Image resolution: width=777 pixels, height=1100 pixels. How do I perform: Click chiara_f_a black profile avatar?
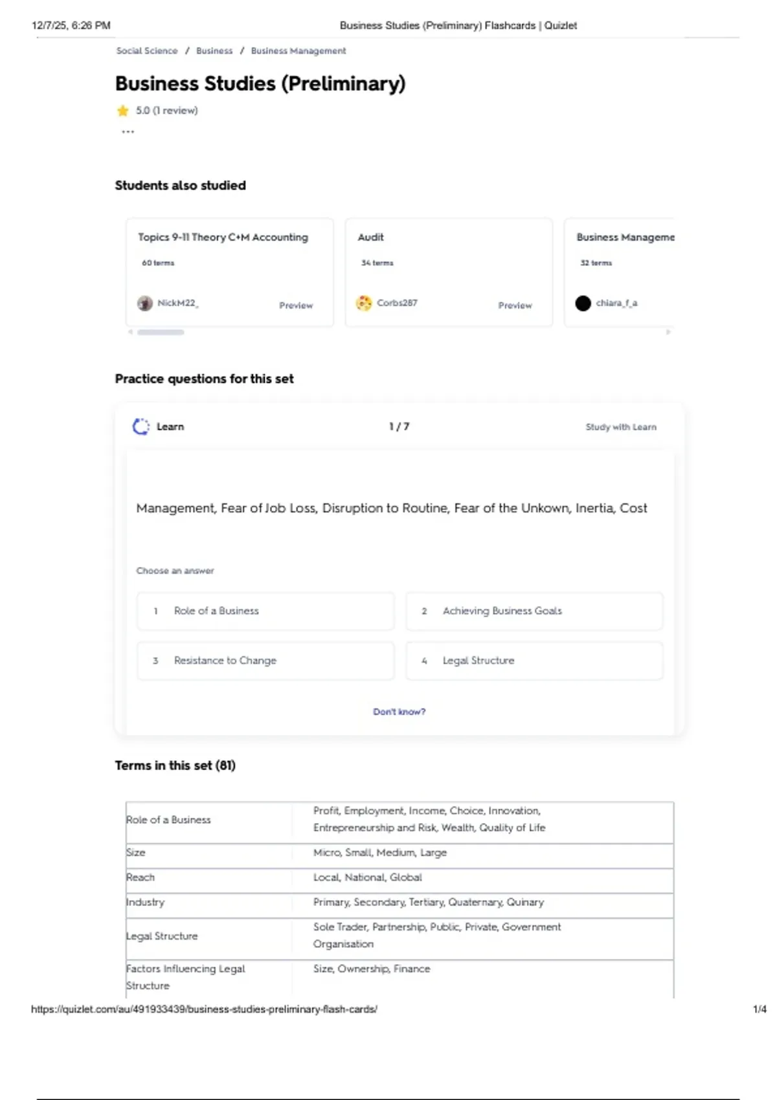(x=583, y=303)
